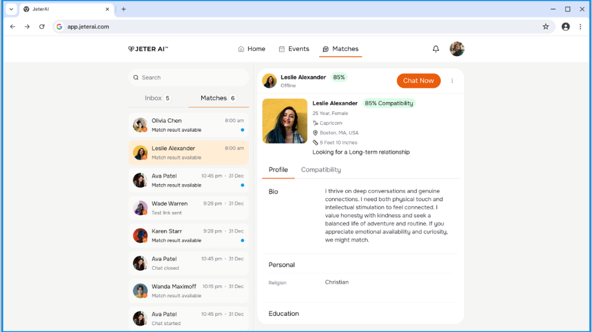Click the Offline status text

pyautogui.click(x=288, y=86)
